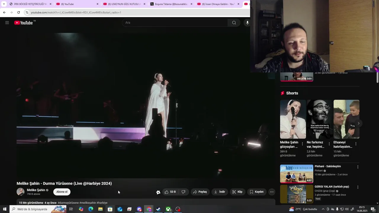Open the tab search dropdown arrow
This screenshot has width=379, height=213.
(x=4, y=4)
